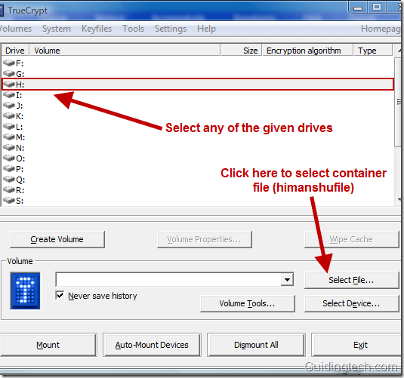Select the S: drive icon
The height and width of the screenshot is (378, 404).
(x=9, y=201)
